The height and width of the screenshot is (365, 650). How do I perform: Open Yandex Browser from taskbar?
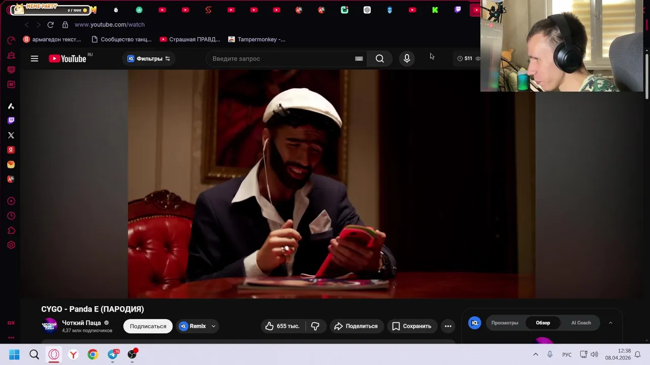pos(73,354)
